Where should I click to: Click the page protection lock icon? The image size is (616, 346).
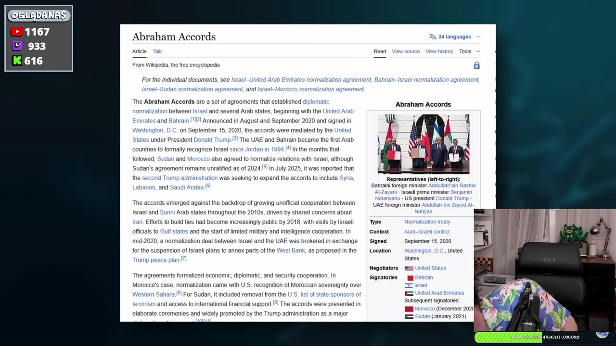tap(476, 65)
